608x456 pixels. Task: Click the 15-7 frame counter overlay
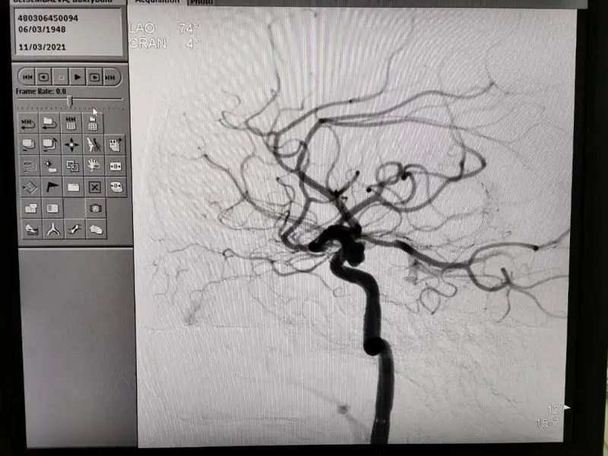[547, 423]
